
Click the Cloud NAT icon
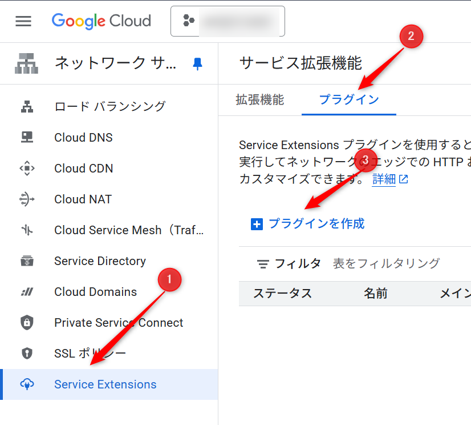(x=27, y=199)
